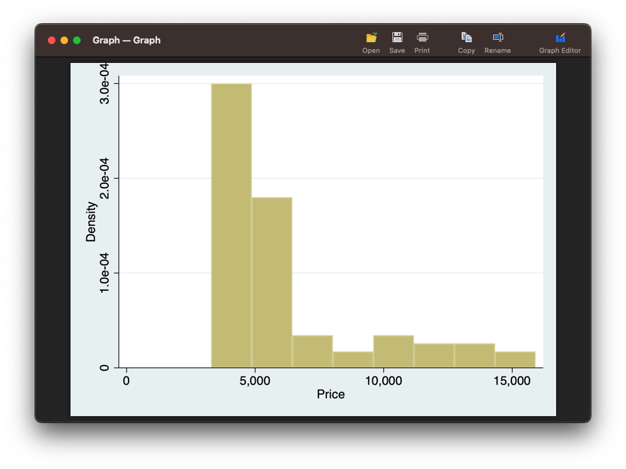Zoom the window with green button
This screenshot has height=469, width=626.
(77, 40)
